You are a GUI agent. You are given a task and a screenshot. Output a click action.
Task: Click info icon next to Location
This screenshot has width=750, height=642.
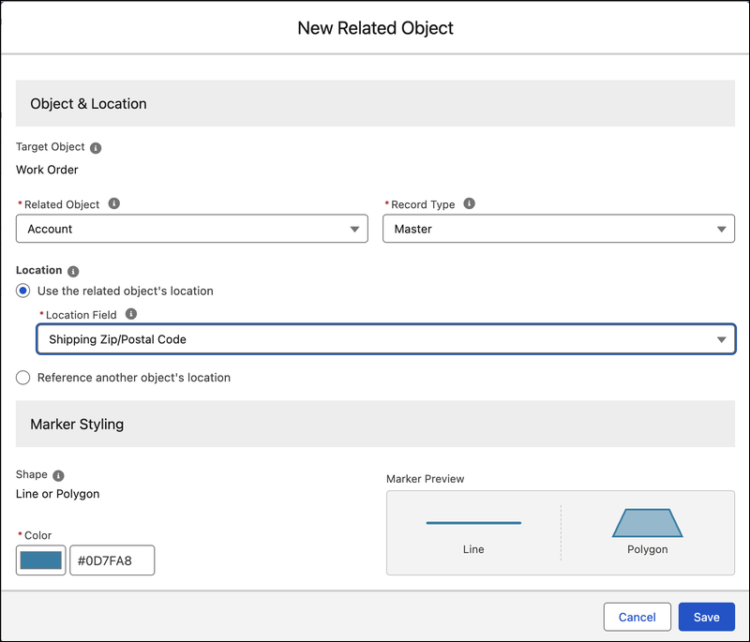click(x=73, y=271)
